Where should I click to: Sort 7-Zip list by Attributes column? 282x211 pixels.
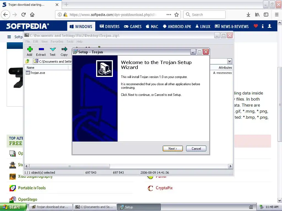[x=225, y=68]
